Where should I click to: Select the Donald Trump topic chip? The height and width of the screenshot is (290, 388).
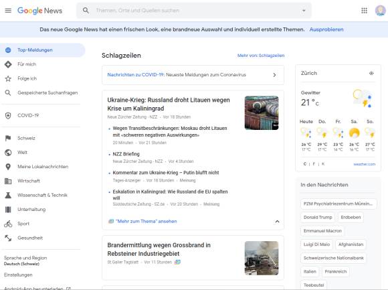click(318, 218)
